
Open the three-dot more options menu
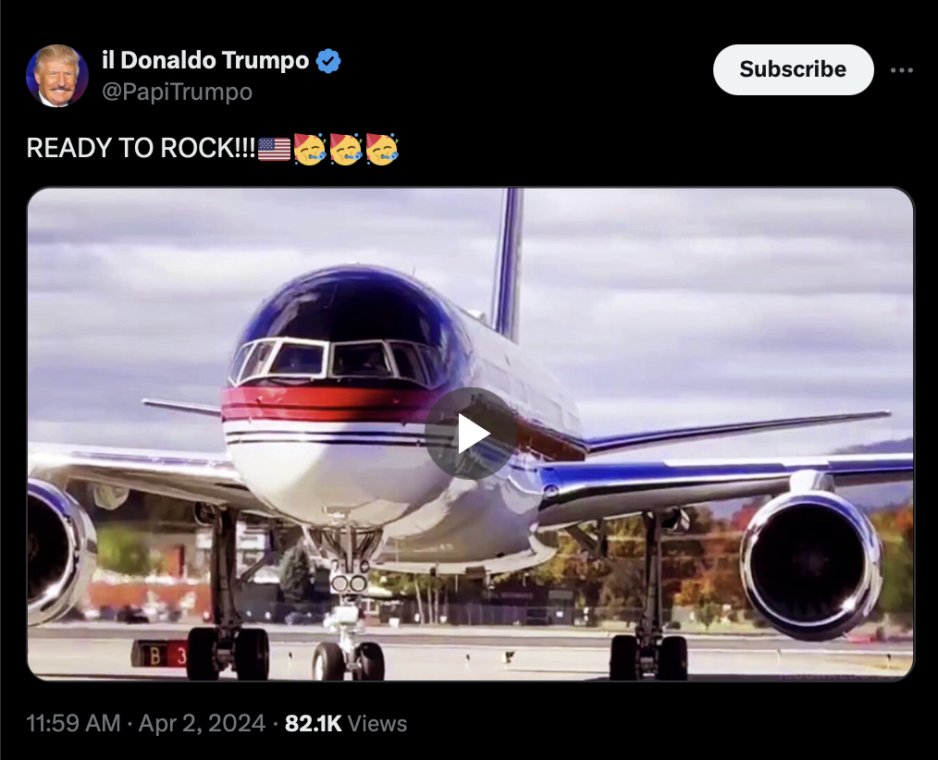[901, 70]
